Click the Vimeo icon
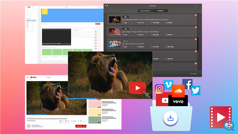Image resolution: width=238 pixels, height=134 pixels. pyautogui.click(x=168, y=85)
